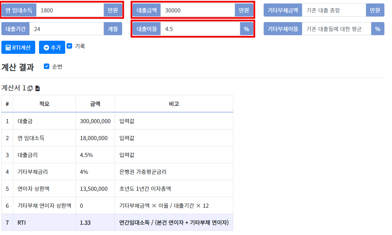The height and width of the screenshot is (235, 392).
Task: Click the 연 임대소득 input showing 1800
Action: click(x=69, y=10)
